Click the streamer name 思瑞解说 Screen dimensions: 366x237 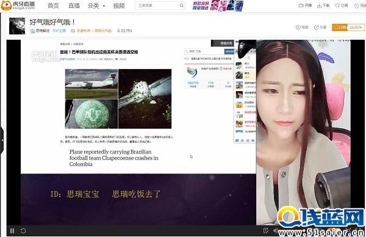coord(43,31)
